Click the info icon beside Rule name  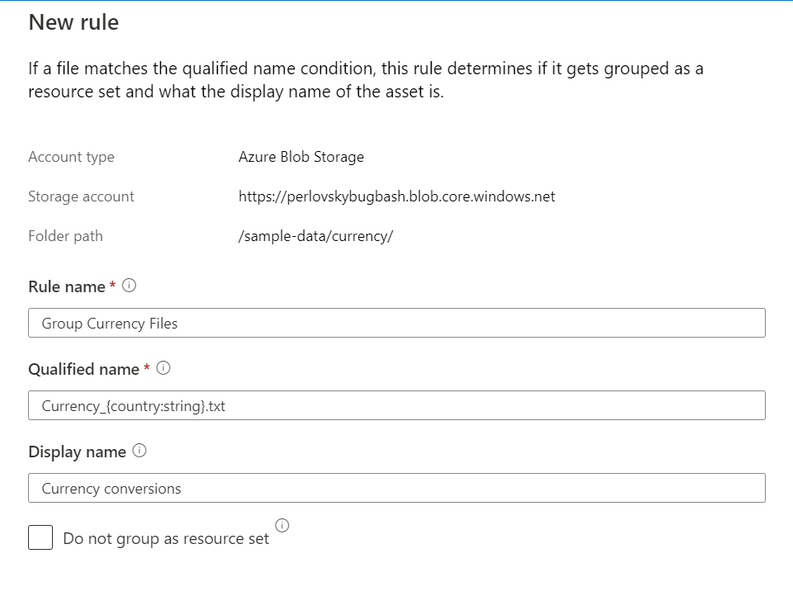point(130,286)
